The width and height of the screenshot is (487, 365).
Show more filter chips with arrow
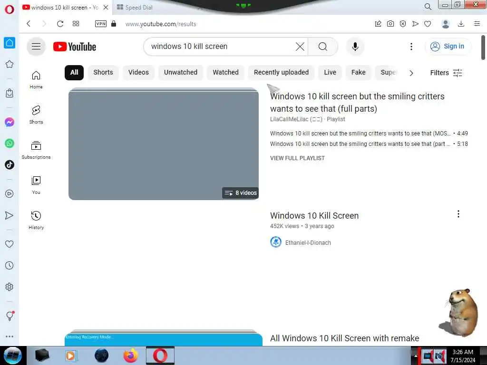click(411, 73)
